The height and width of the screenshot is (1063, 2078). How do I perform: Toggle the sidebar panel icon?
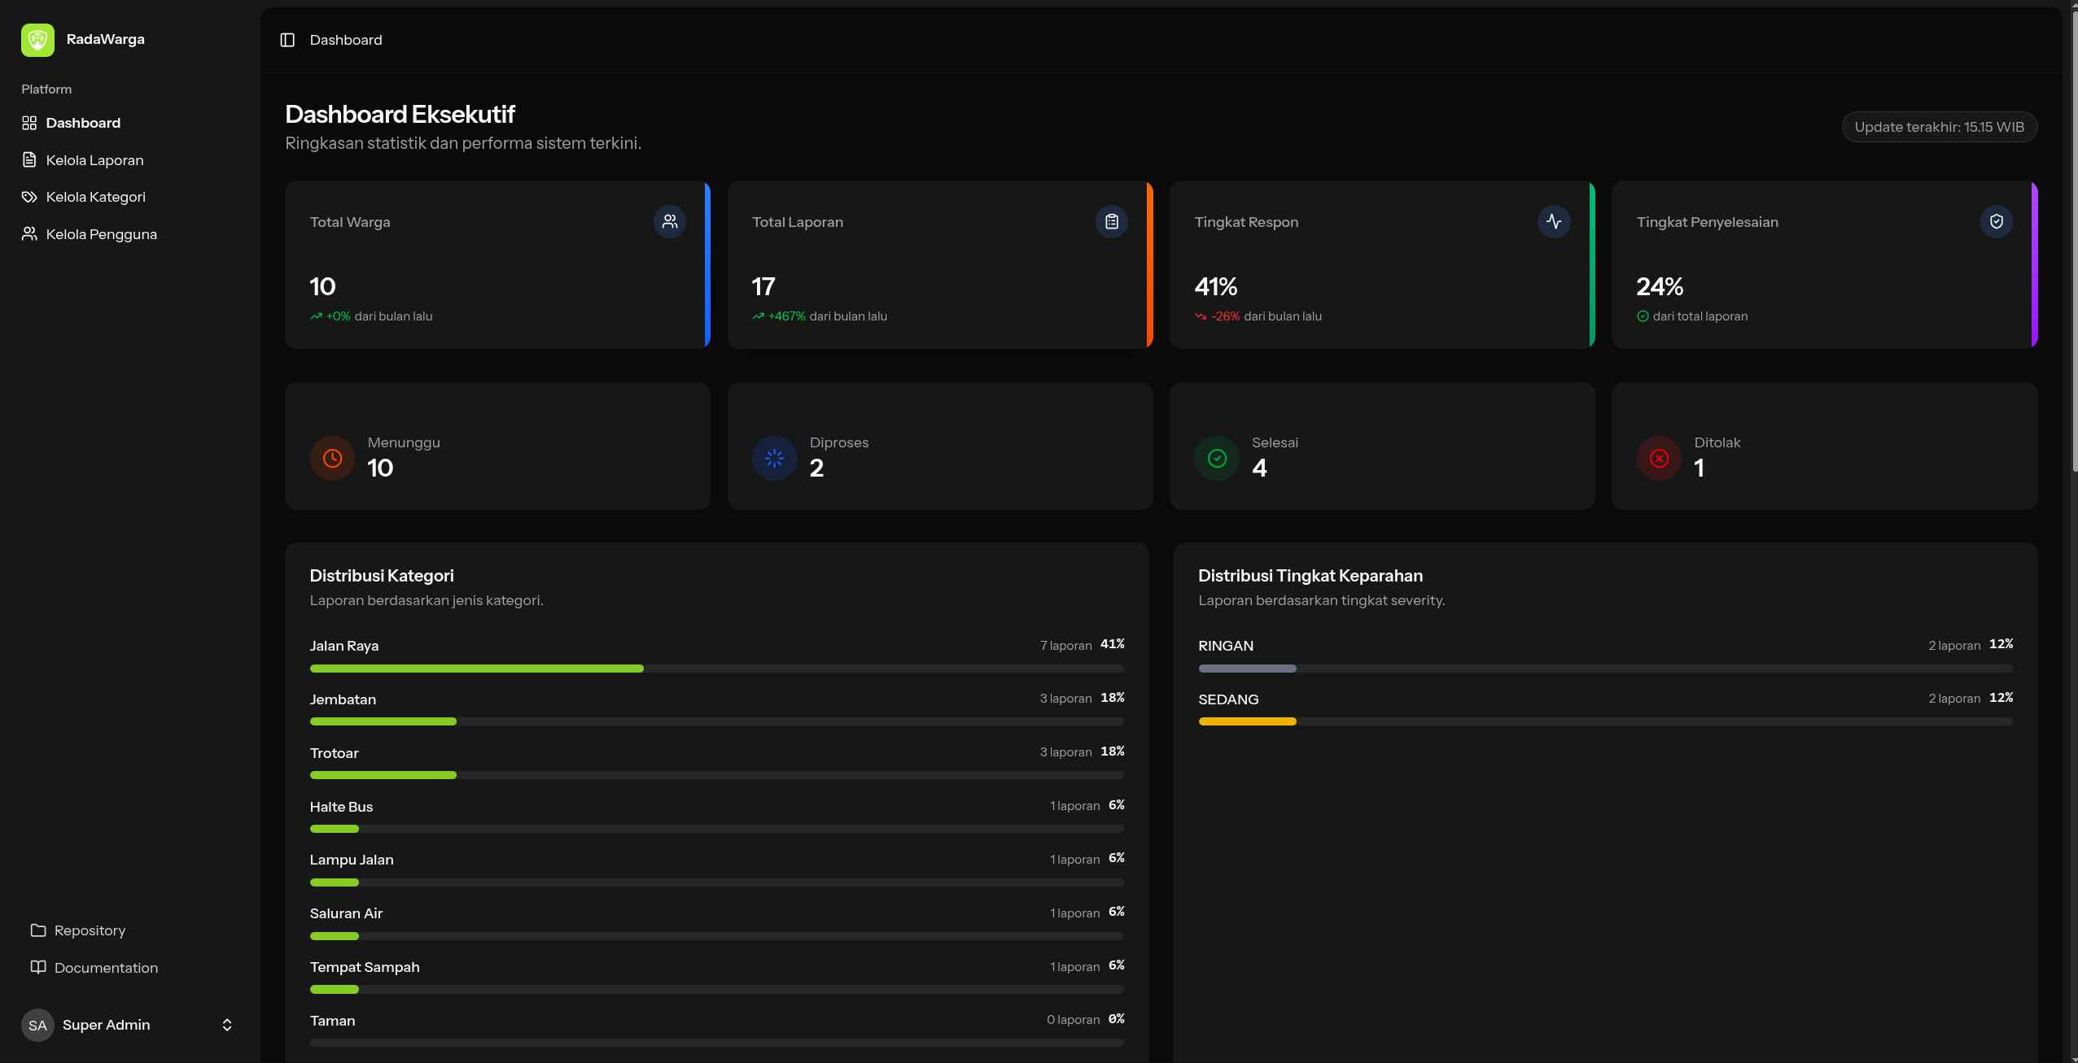click(x=287, y=40)
